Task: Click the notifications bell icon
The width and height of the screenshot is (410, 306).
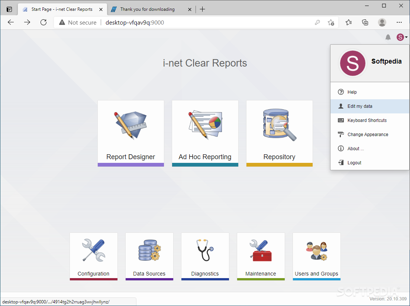Action: tap(388, 38)
